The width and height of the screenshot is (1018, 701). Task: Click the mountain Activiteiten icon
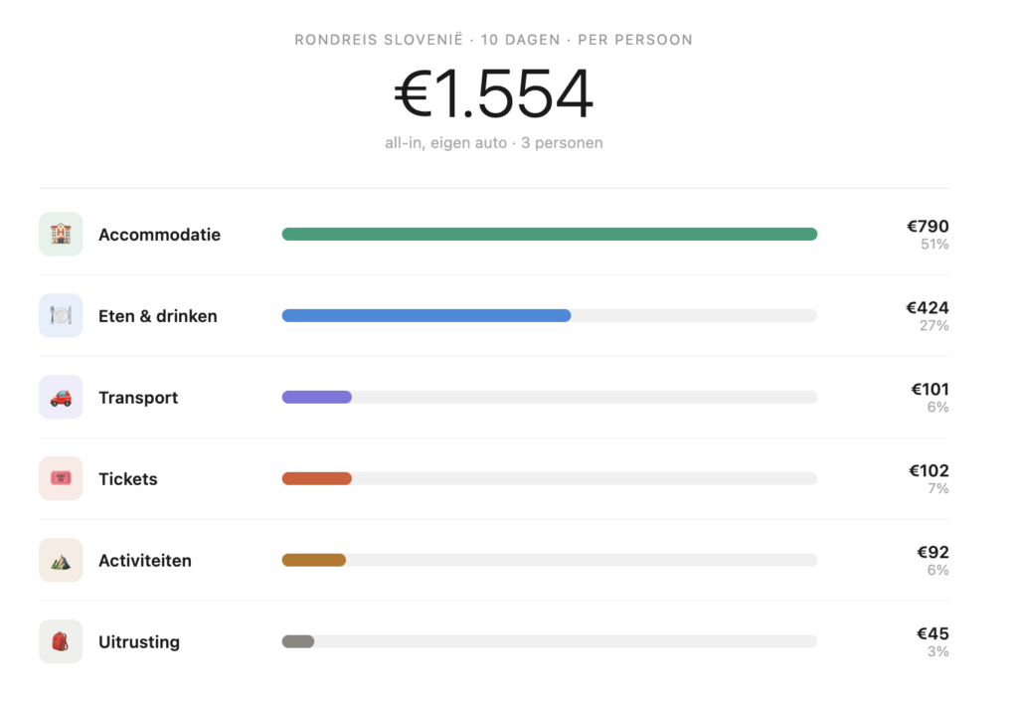pyautogui.click(x=61, y=560)
